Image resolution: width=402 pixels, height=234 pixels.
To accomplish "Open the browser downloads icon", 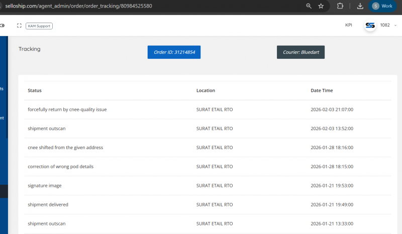I will [360, 6].
